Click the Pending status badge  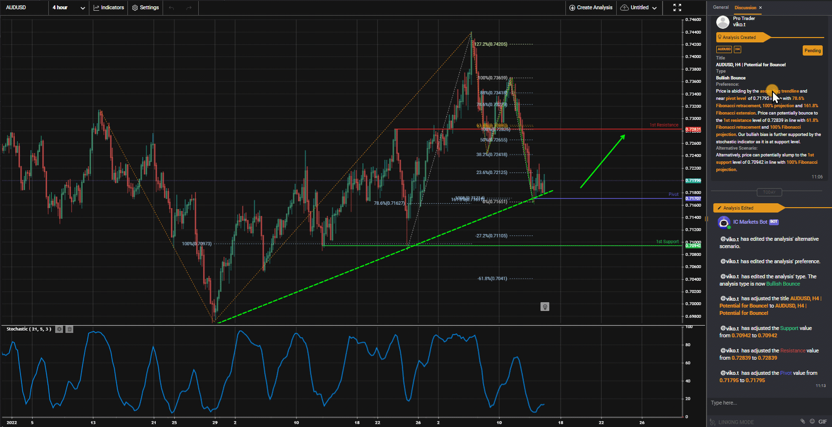tap(812, 50)
